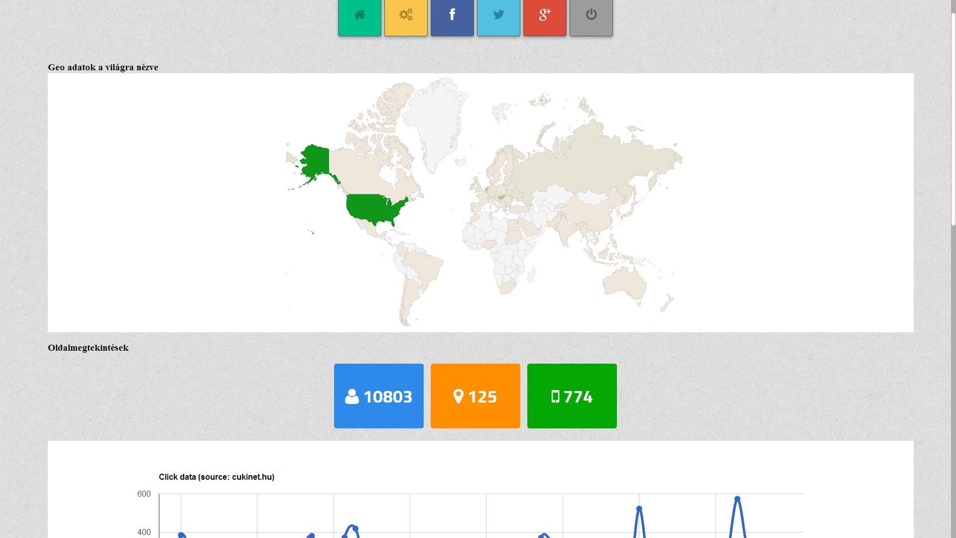Click the highest chart peak data point
Viewport: 956px width, 538px height.
737,499
